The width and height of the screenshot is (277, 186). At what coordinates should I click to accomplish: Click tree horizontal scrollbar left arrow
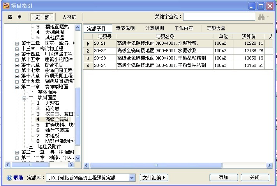[x=7, y=165]
